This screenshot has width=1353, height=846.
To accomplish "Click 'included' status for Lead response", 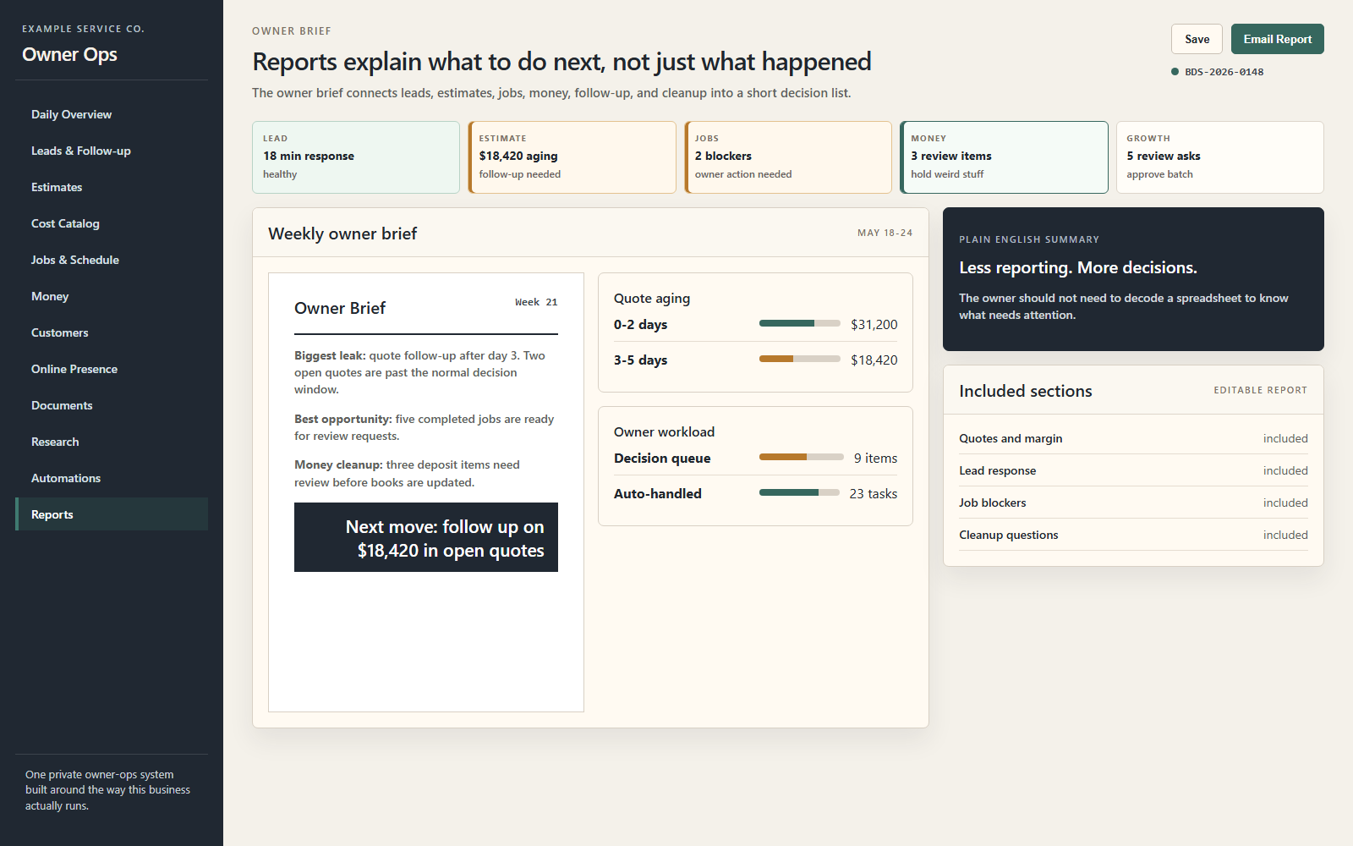I will point(1285,470).
